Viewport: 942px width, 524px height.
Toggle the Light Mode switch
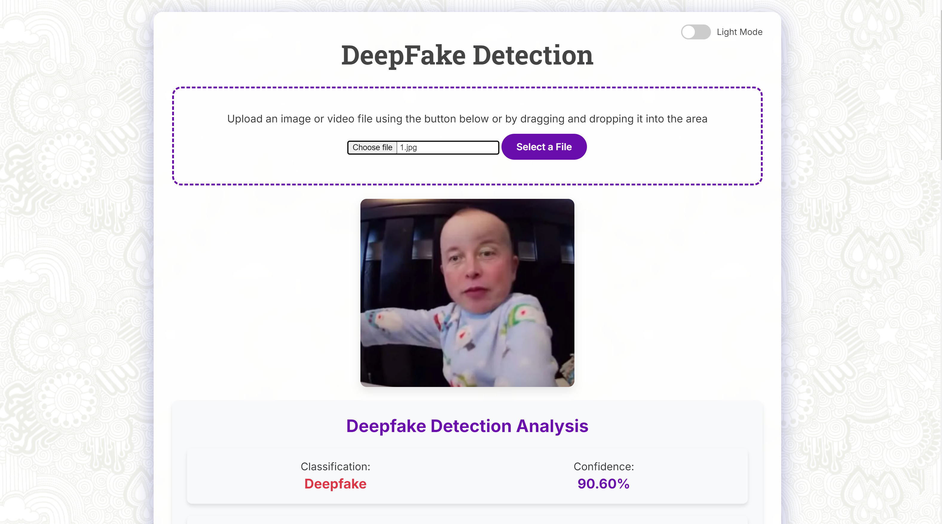(695, 32)
